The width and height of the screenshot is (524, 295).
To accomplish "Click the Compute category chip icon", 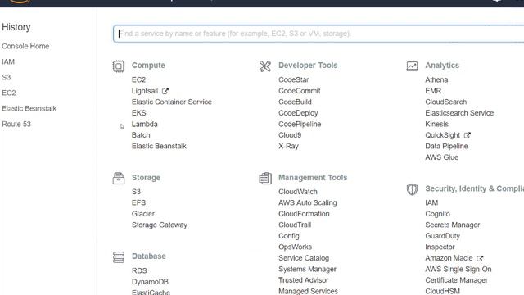I will [118, 66].
